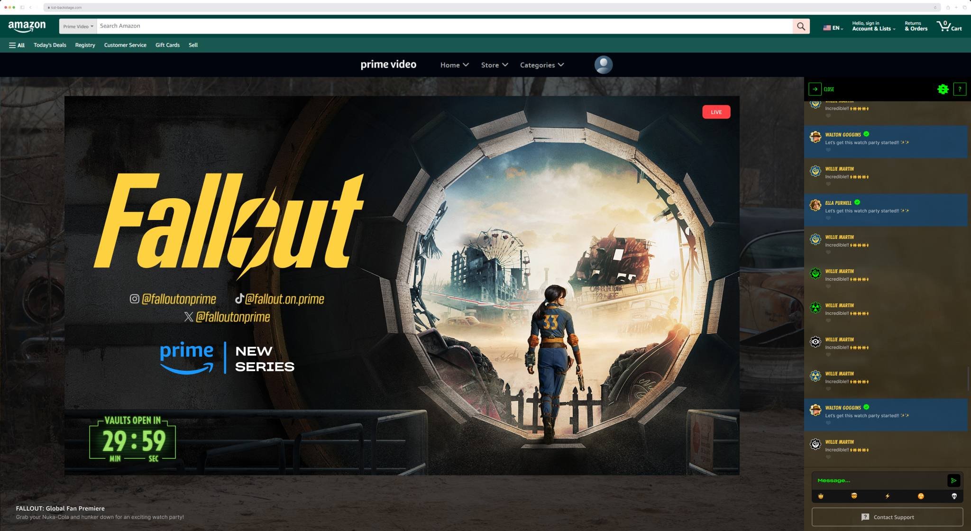
Task: Click the browser address bar
Action: 491,7
